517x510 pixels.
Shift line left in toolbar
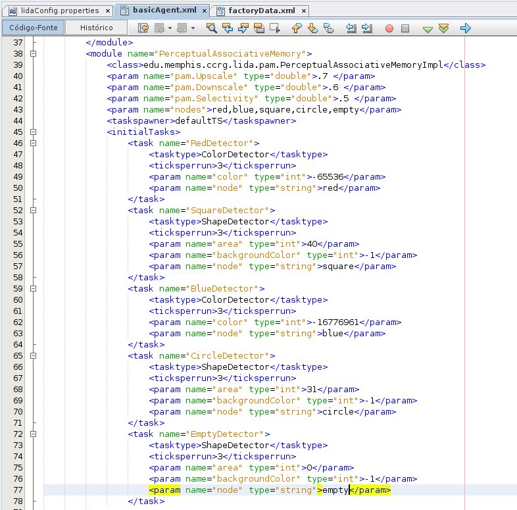351,28
